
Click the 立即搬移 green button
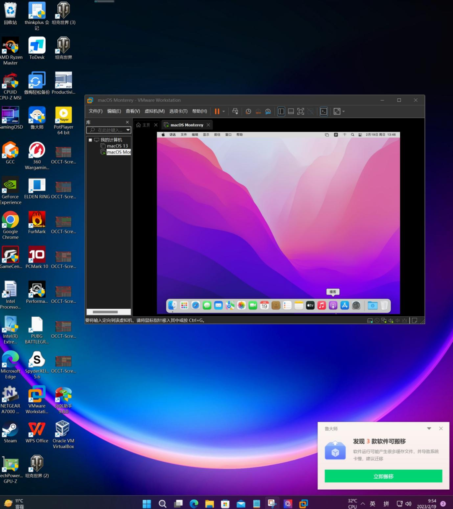coord(383,476)
